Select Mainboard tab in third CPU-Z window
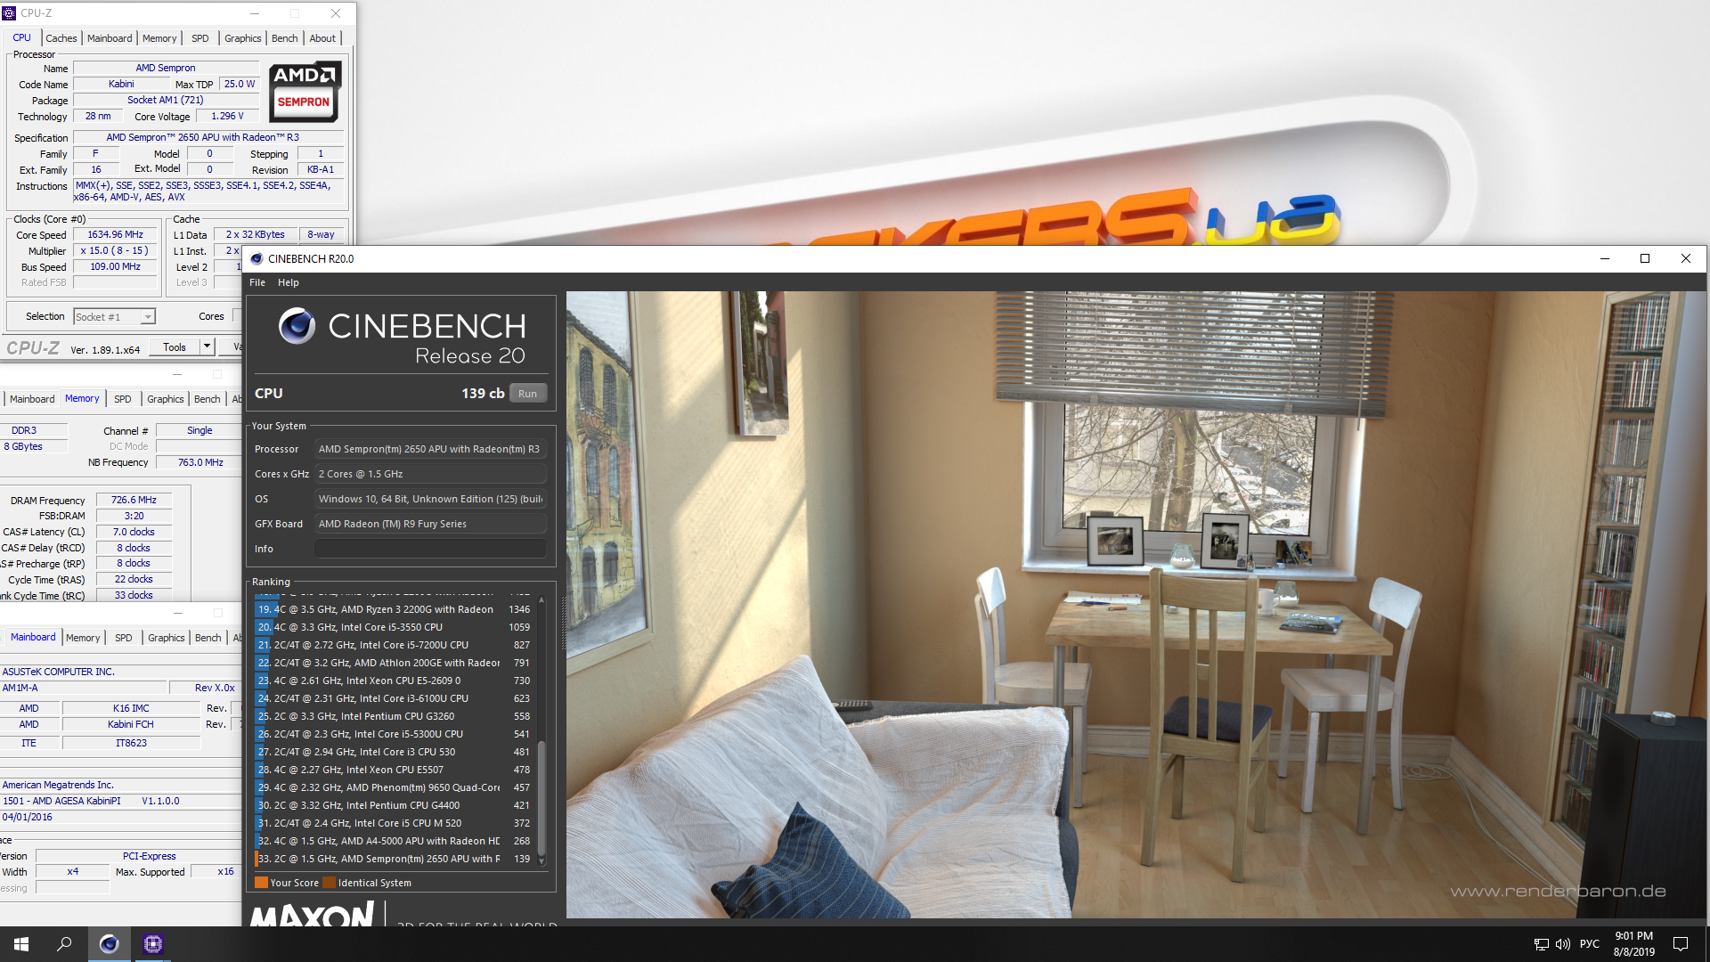This screenshot has width=1710, height=962. point(33,637)
